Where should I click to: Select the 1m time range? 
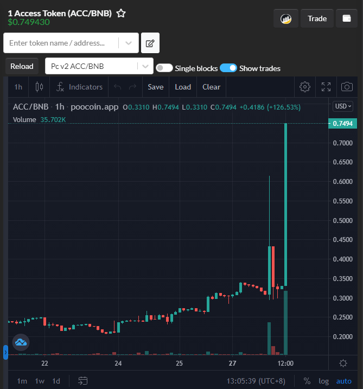22,381
